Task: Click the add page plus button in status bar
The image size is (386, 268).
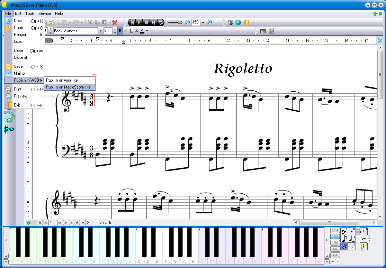Action: [77, 222]
